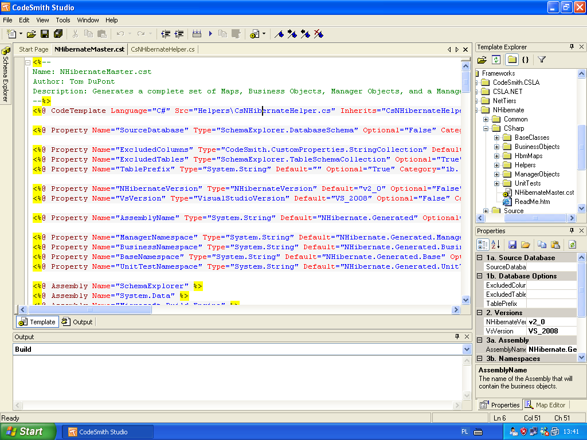Expand the Common folder node
This screenshot has width=587, height=440.
click(486, 119)
